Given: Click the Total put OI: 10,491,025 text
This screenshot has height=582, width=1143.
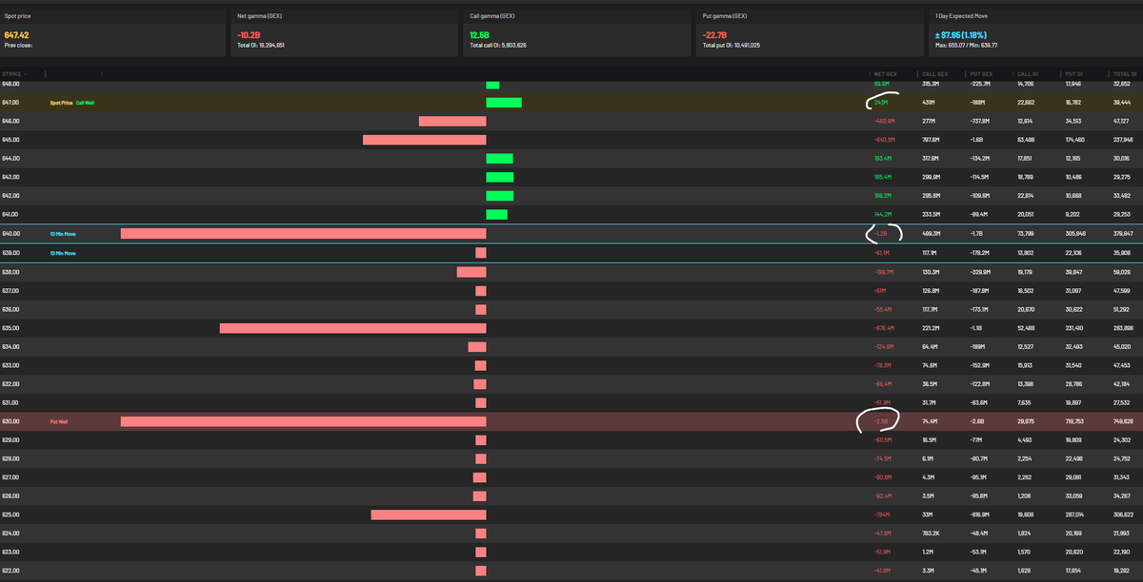Looking at the screenshot, I should point(732,45).
